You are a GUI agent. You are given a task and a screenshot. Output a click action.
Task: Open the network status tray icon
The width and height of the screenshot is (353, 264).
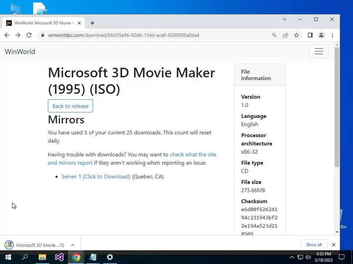coord(300,257)
